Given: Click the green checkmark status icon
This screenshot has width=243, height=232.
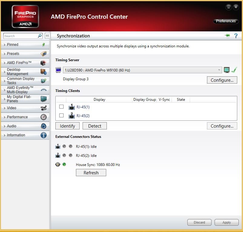Looking at the screenshot, I should pos(234,70).
